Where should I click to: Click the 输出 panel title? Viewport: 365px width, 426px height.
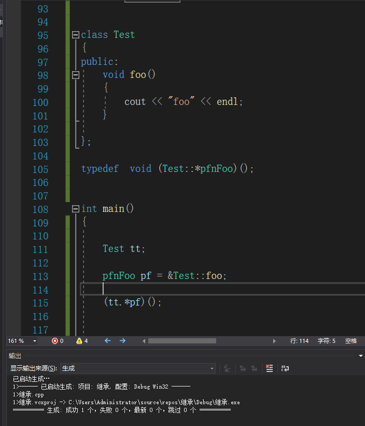[15, 356]
